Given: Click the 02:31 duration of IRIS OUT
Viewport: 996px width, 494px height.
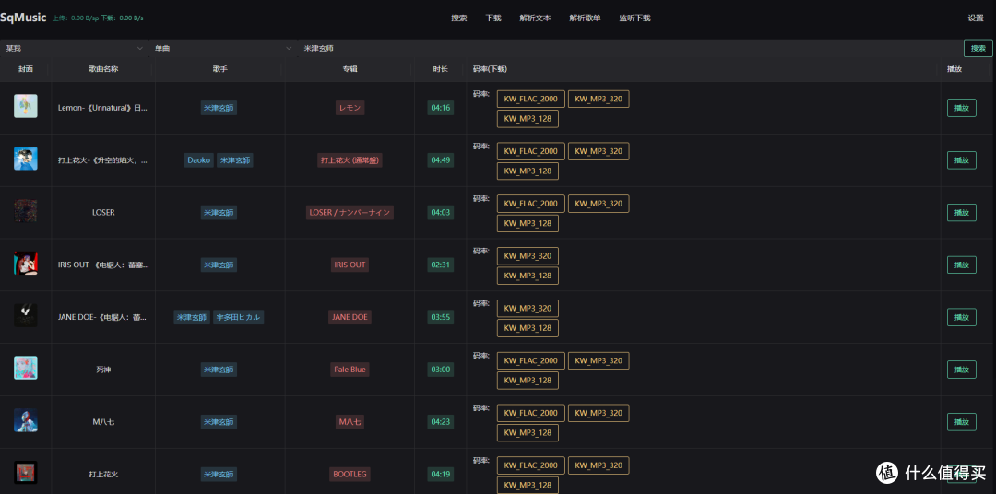Looking at the screenshot, I should pos(441,265).
